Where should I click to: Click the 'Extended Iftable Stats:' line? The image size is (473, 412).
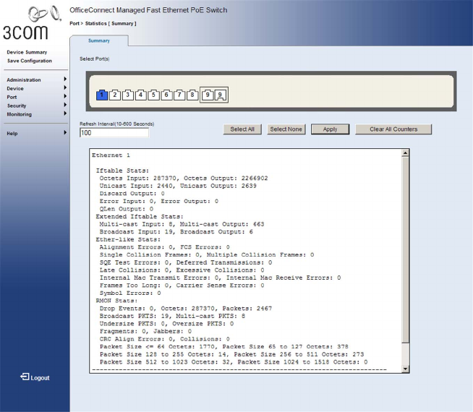140,216
